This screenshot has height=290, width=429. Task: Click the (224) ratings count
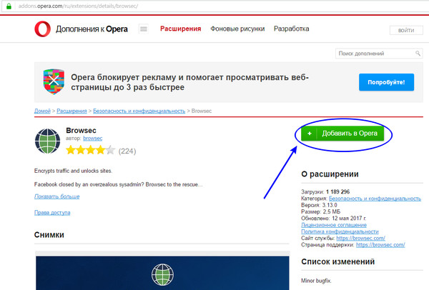127,151
